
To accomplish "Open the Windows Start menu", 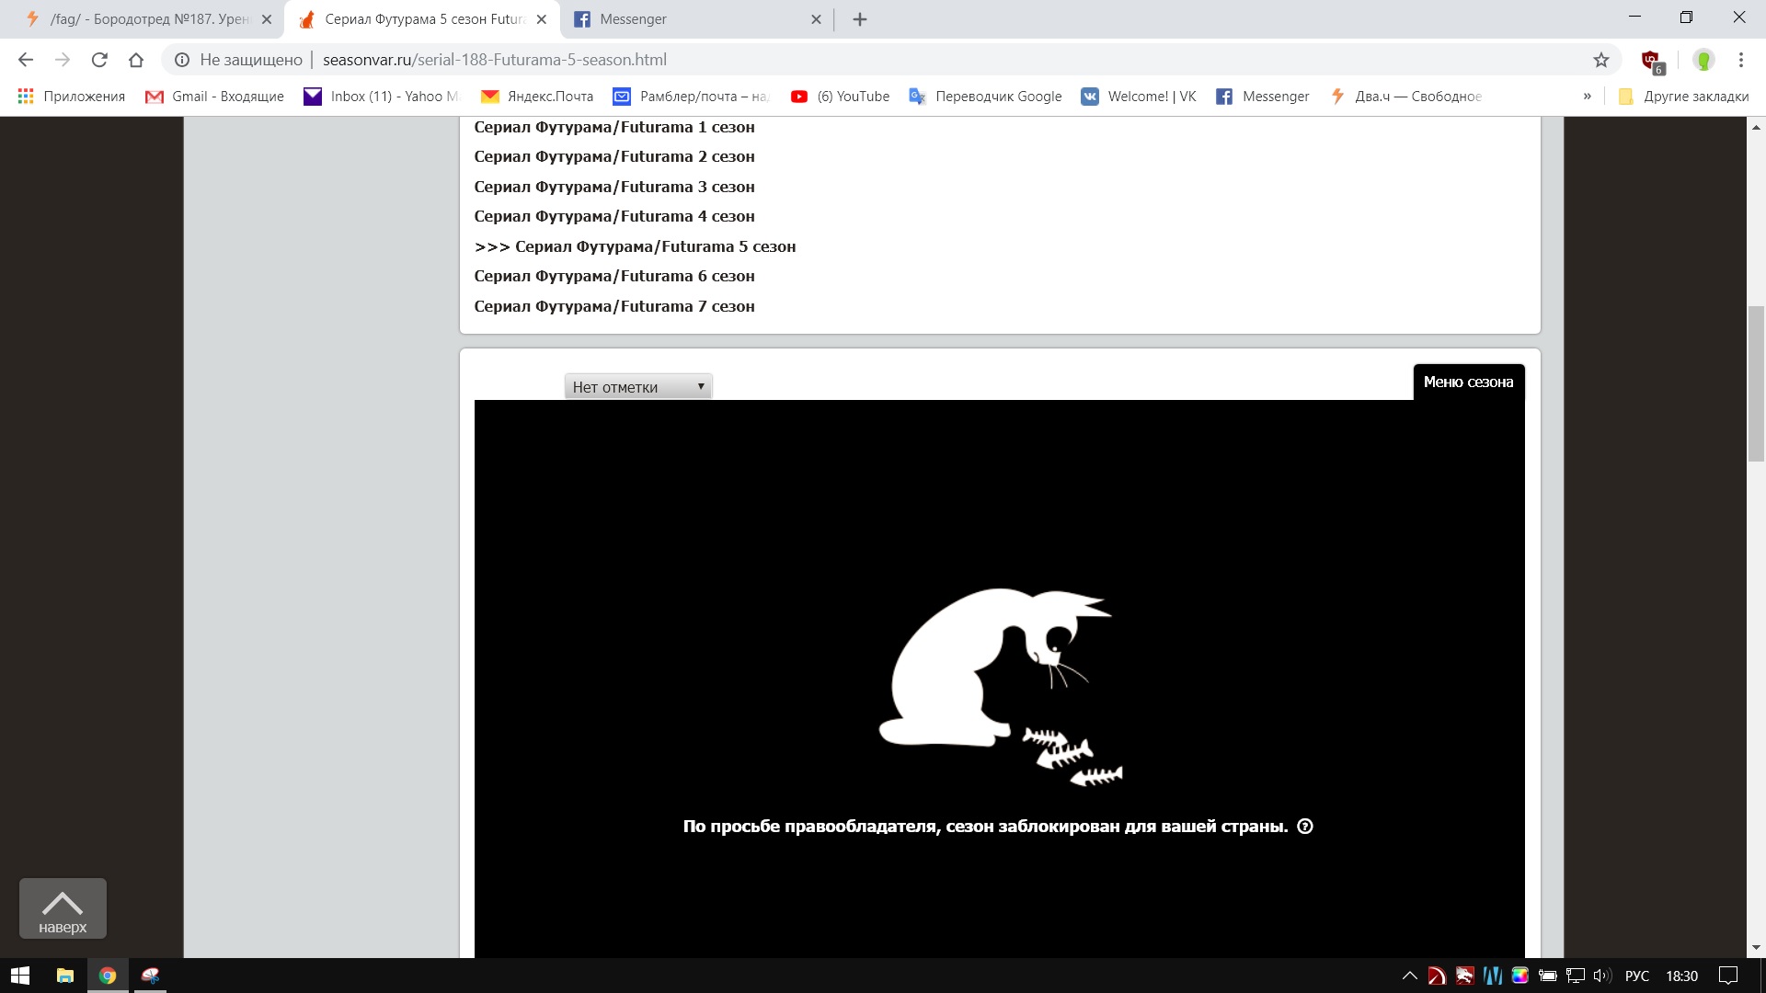I will click(20, 976).
